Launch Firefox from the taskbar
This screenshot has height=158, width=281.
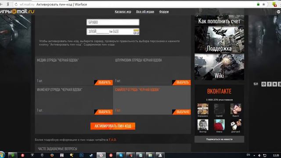click(x=52, y=155)
